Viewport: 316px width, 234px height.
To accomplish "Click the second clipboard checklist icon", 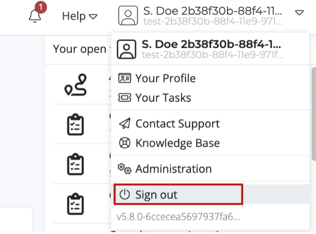I will 75,164.
